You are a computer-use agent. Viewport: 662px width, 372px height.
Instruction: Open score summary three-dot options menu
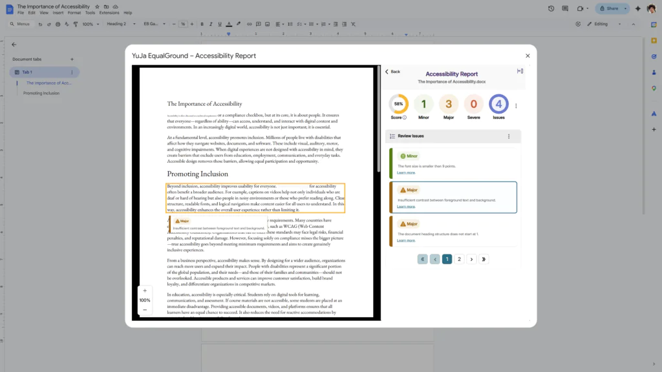[x=516, y=106]
